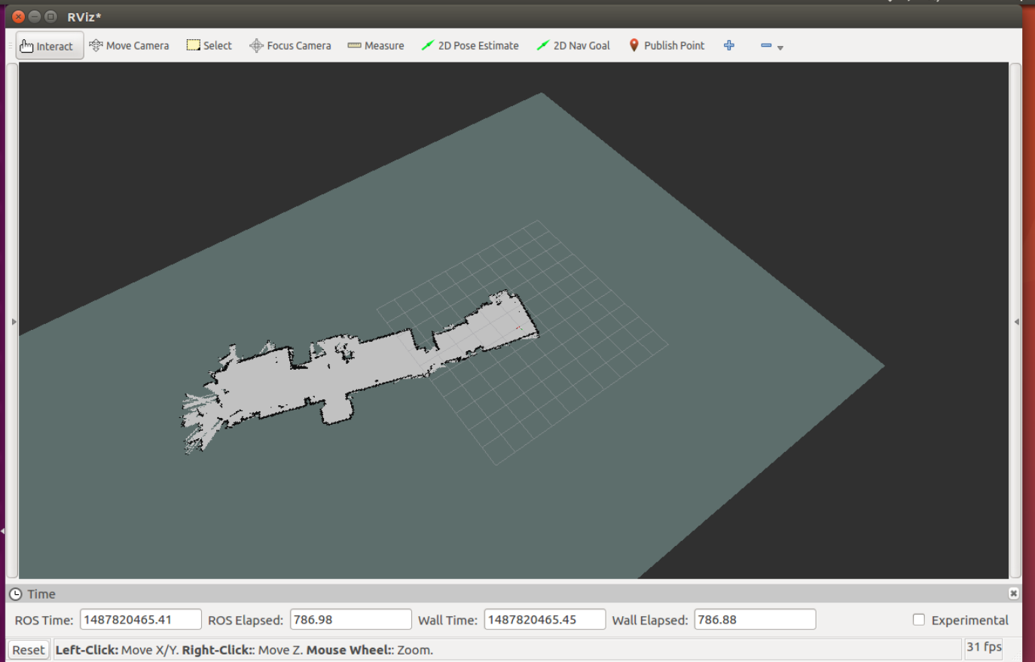This screenshot has width=1035, height=662.
Task: Select the Interact tool
Action: [x=49, y=46]
